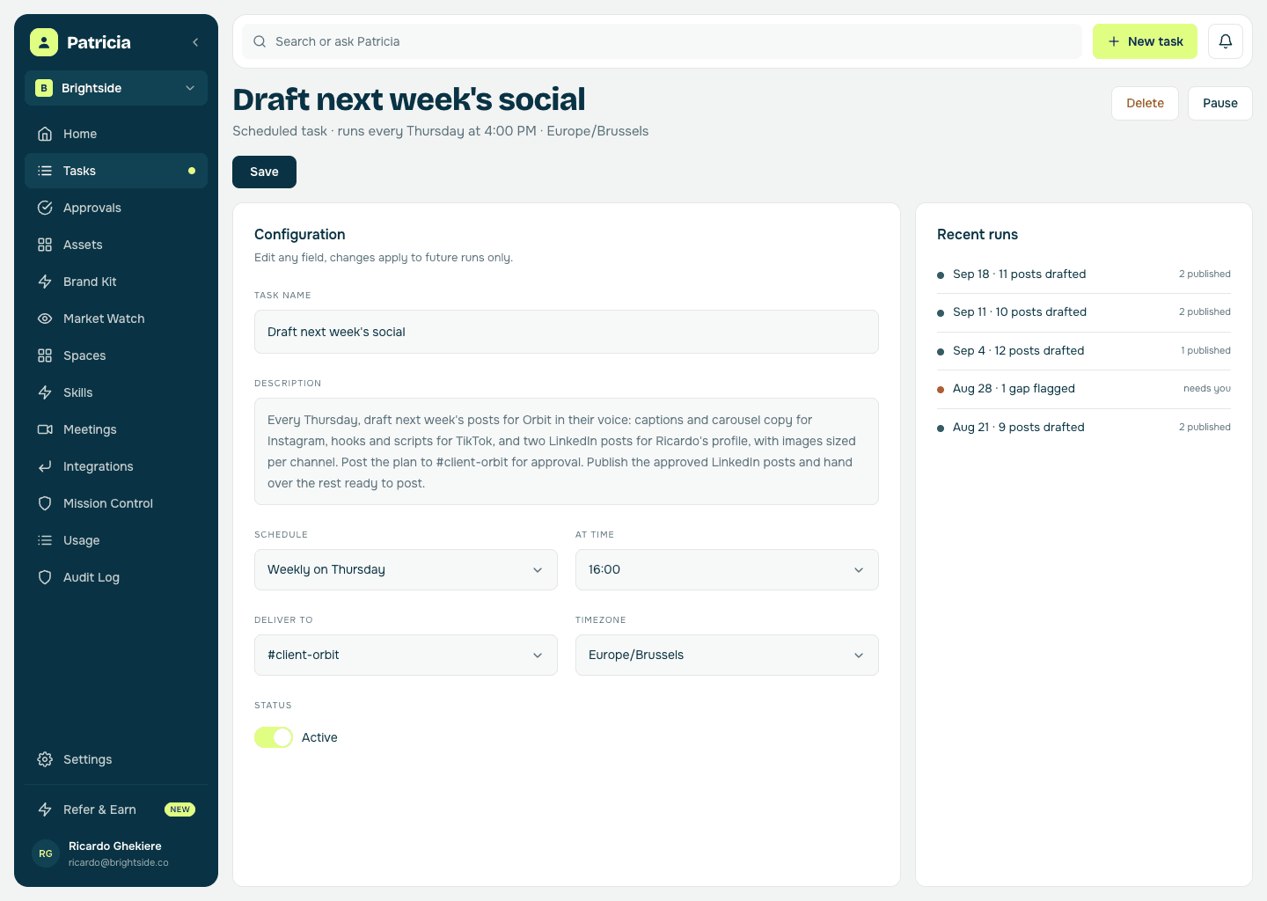The height and width of the screenshot is (901, 1267).
Task: Open the Brightside workspace switcher
Action: pyautogui.click(x=116, y=88)
